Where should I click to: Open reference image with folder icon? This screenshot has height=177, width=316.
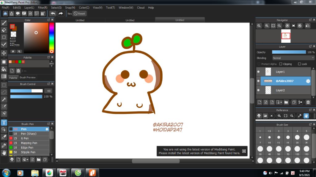tap(265, 116)
